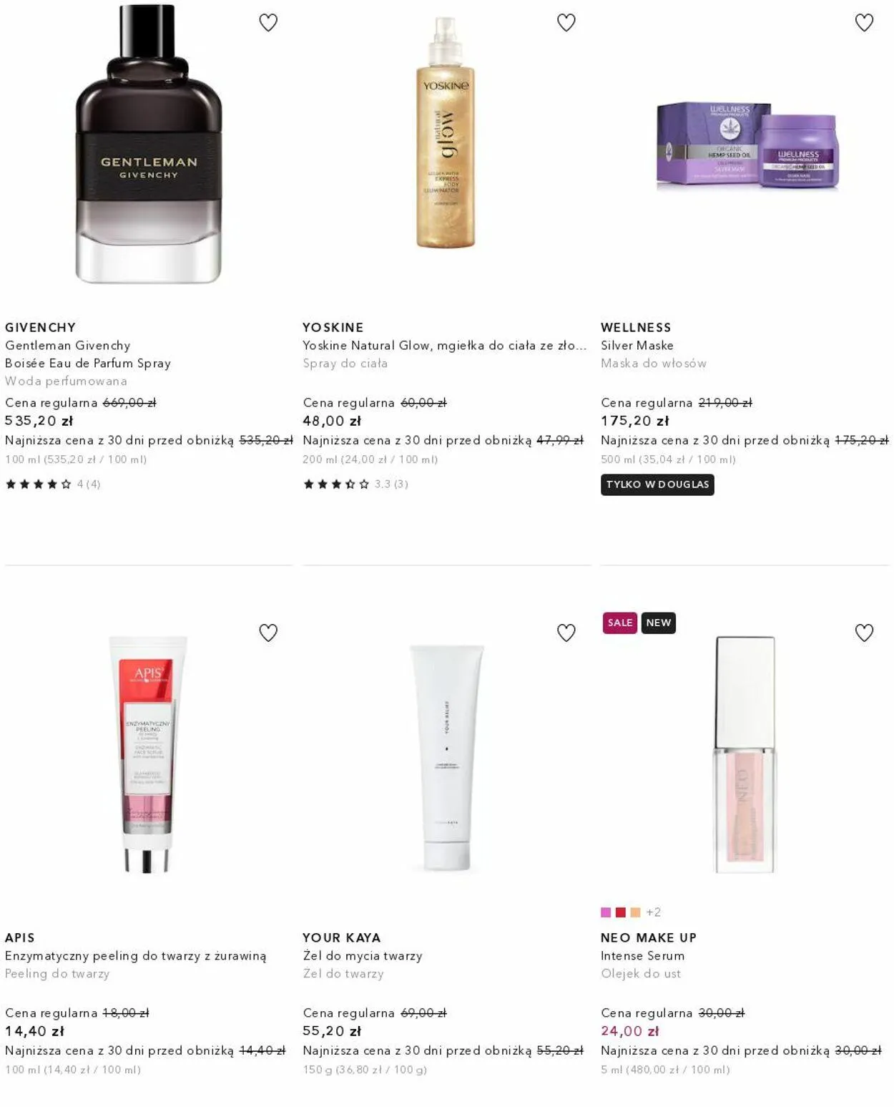
Task: Click the TYLKO W DOUGLAS badge
Action: tap(657, 485)
